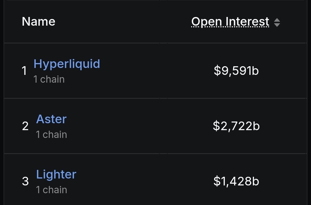
Task: Click the Name column header
Action: point(39,22)
